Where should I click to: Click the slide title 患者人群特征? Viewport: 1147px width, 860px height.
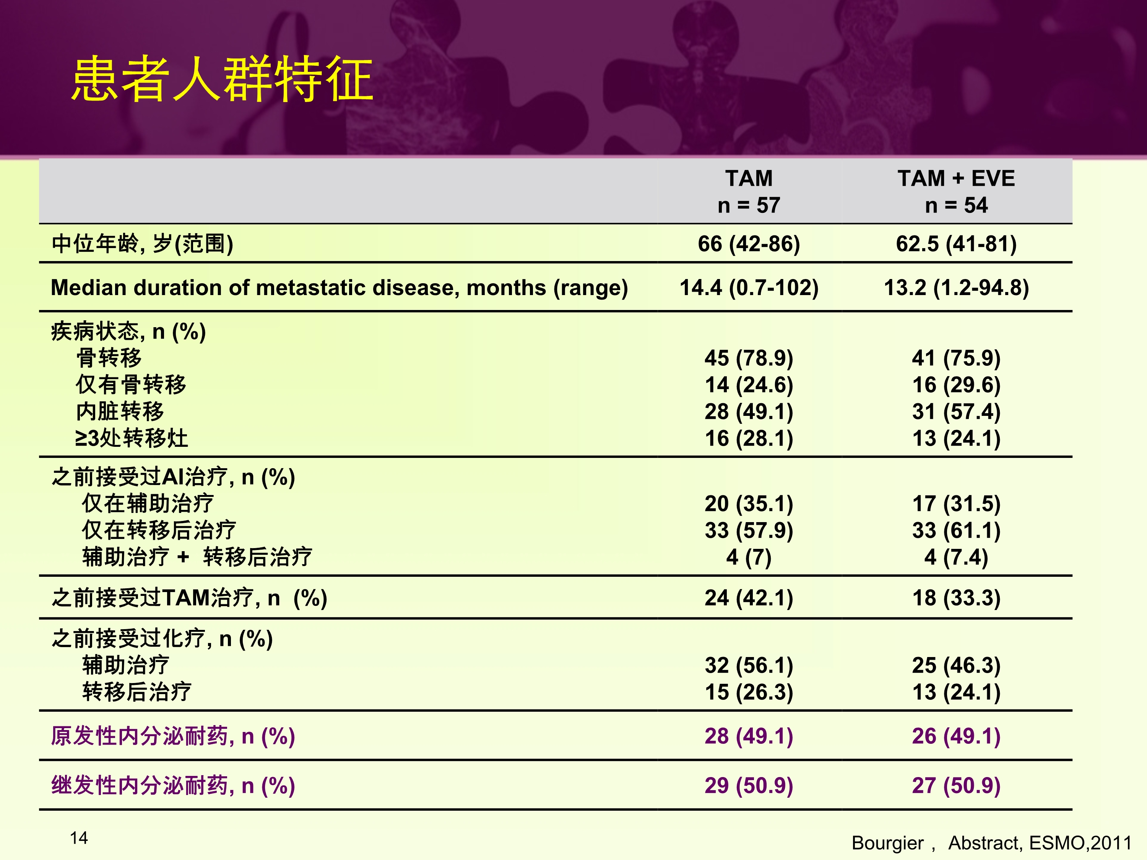click(x=222, y=79)
